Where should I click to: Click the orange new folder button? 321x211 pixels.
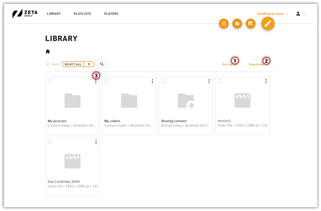point(237,23)
